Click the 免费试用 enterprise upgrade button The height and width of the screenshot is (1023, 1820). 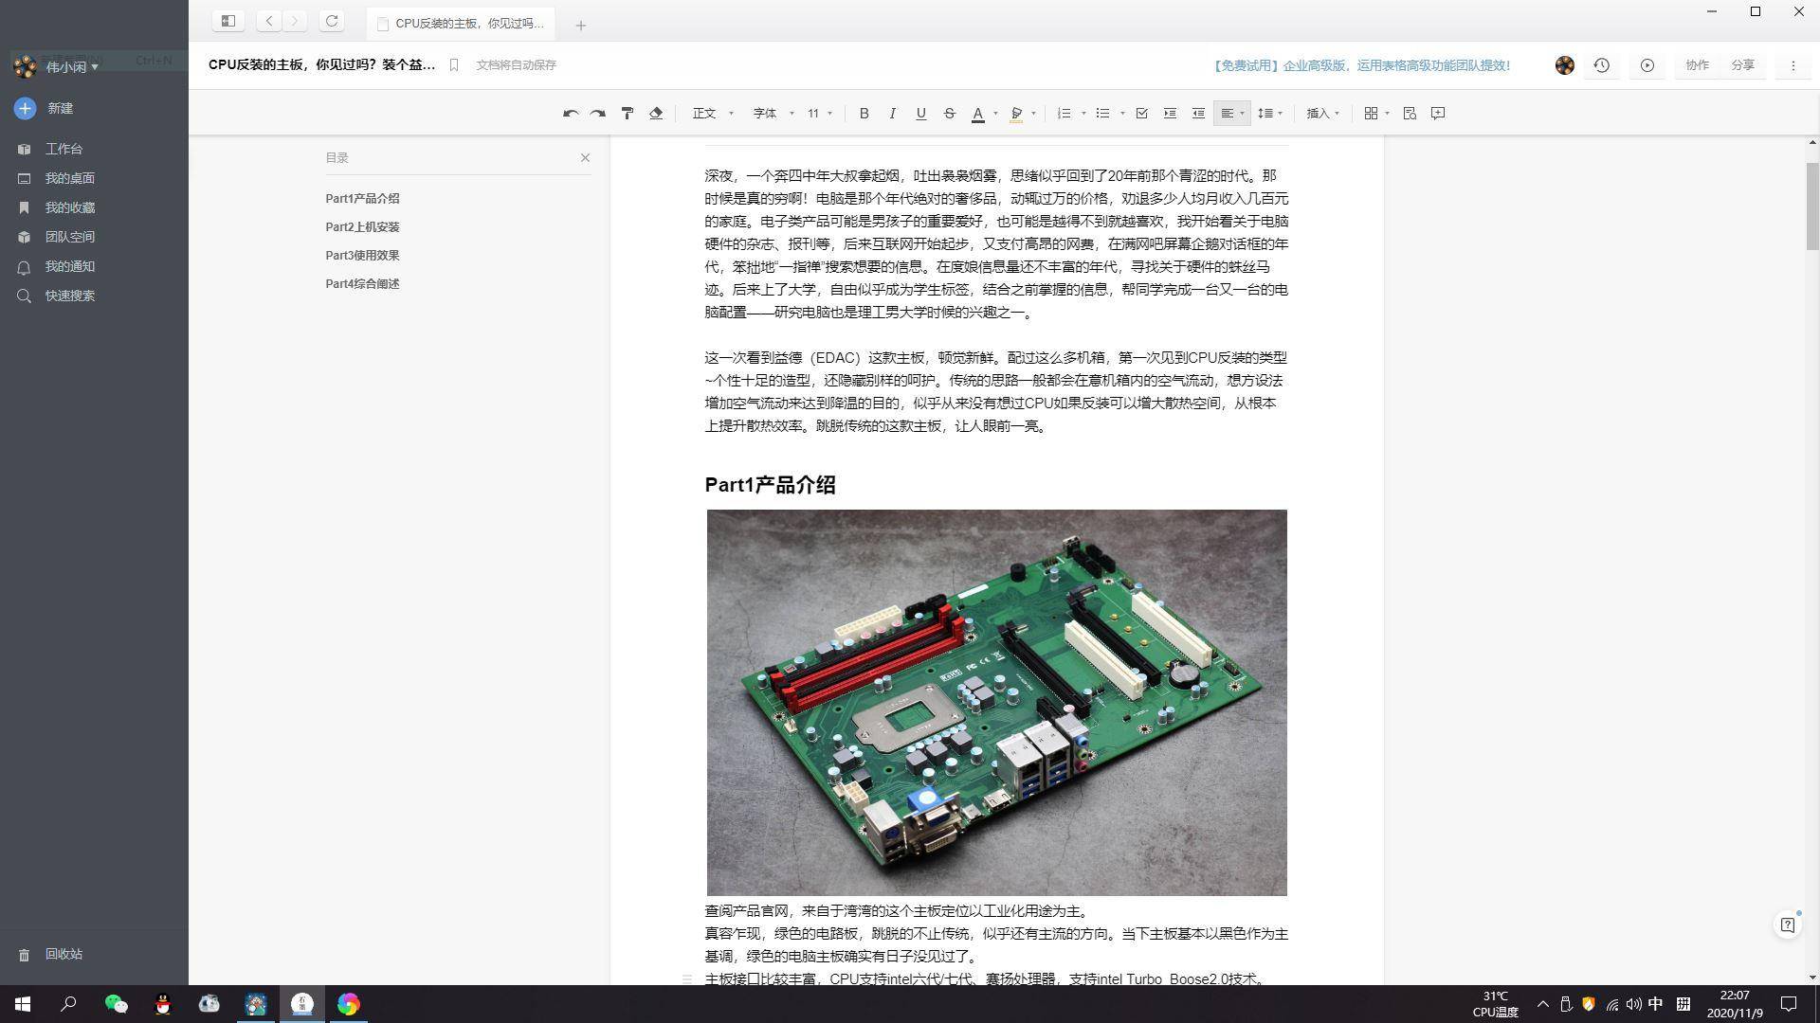pos(1362,65)
